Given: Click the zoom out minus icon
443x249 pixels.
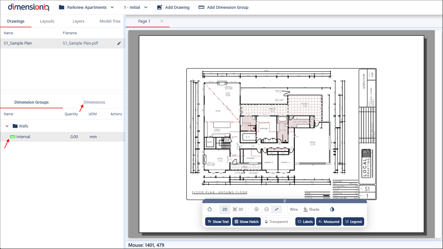Looking at the screenshot, I should click(266, 209).
